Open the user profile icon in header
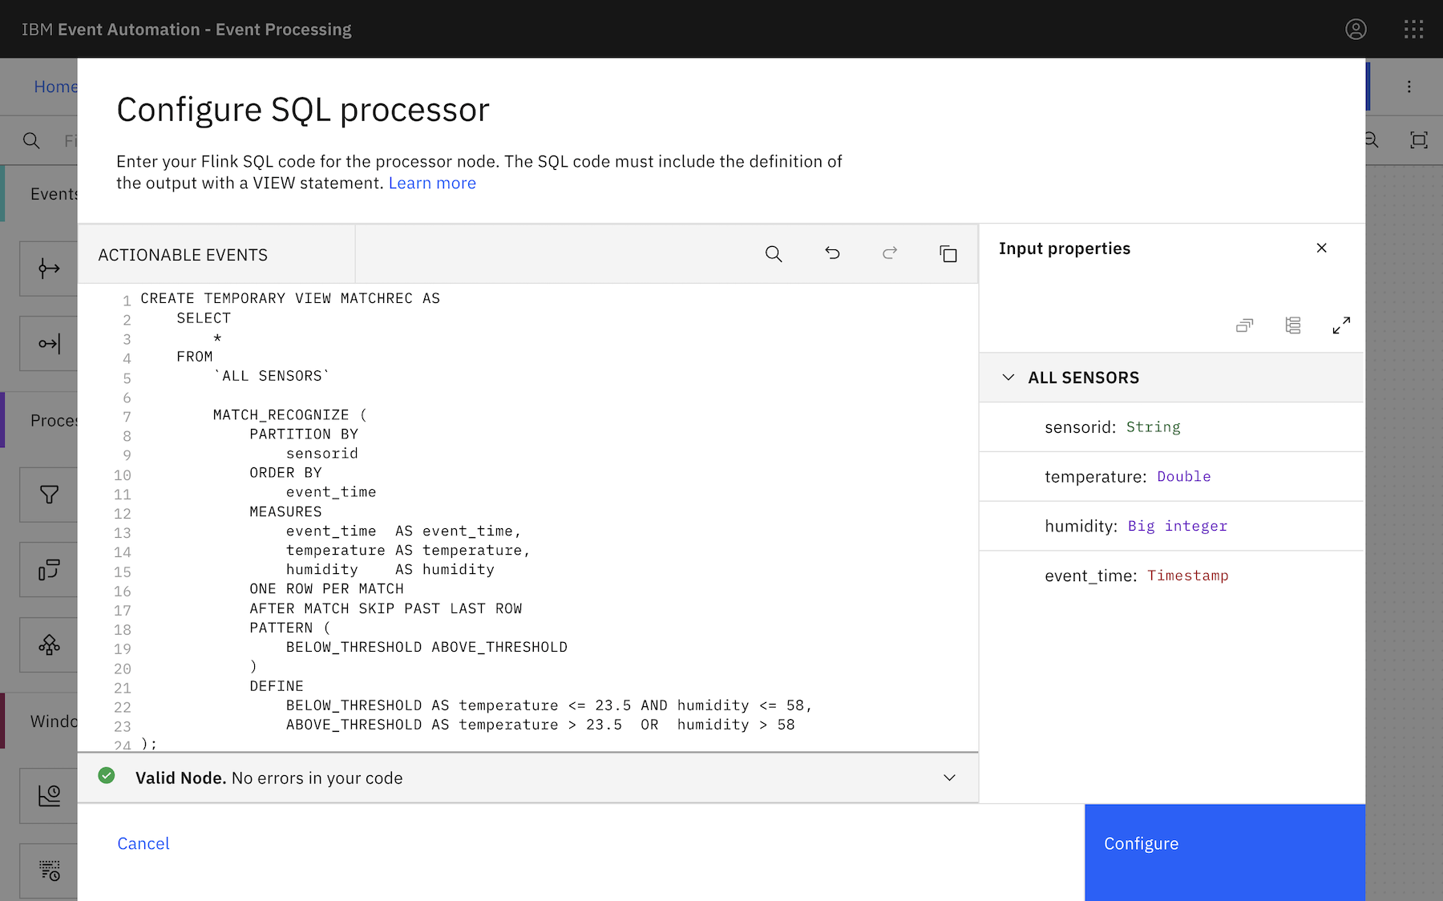1443x901 pixels. [x=1356, y=30]
